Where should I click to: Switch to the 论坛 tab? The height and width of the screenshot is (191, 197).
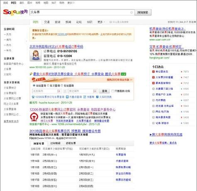[79, 22]
